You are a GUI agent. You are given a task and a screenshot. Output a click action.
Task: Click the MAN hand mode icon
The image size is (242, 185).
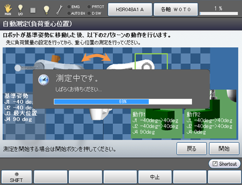8,10
